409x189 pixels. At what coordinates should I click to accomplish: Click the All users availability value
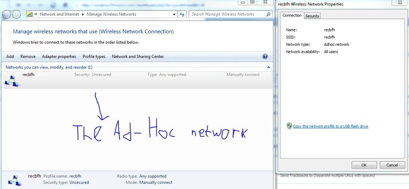tap(331, 52)
